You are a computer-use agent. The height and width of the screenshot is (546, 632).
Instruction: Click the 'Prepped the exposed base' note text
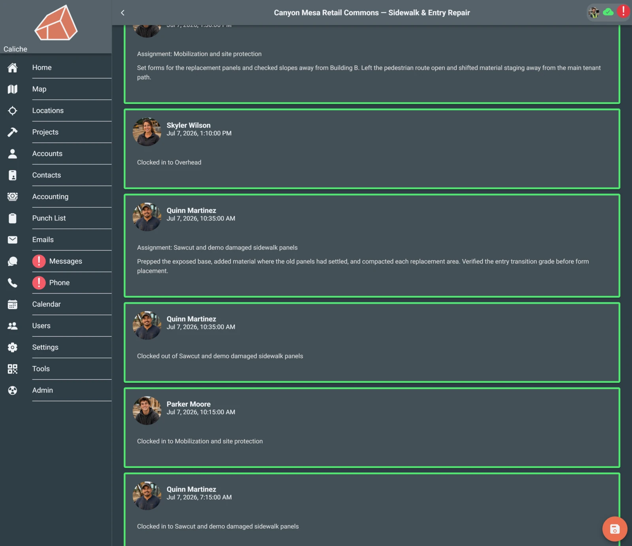point(363,266)
